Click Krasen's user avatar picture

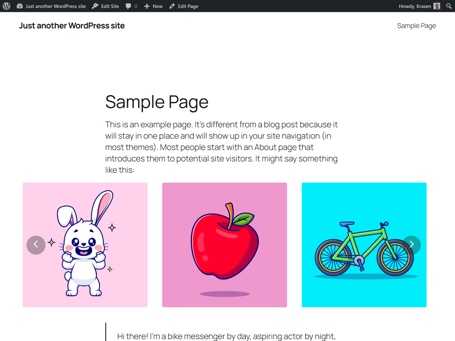click(x=437, y=6)
